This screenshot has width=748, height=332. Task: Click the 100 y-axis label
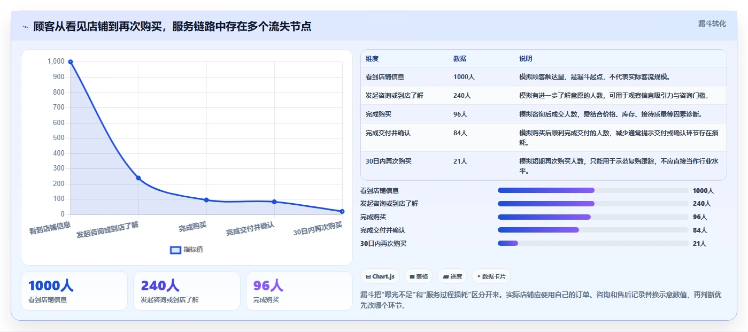coord(59,199)
